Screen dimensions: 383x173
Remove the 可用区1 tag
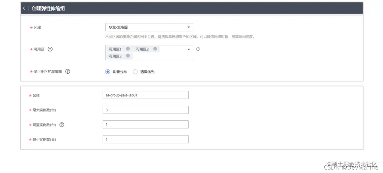pyautogui.click(x=128, y=49)
